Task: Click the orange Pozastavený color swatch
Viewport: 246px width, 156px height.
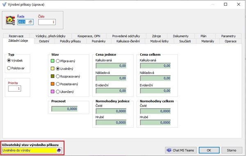Action: (52, 84)
